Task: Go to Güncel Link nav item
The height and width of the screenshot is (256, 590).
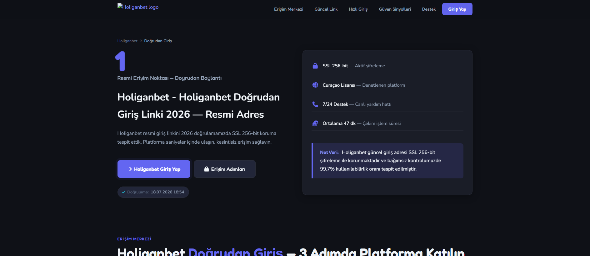Action: [326, 9]
